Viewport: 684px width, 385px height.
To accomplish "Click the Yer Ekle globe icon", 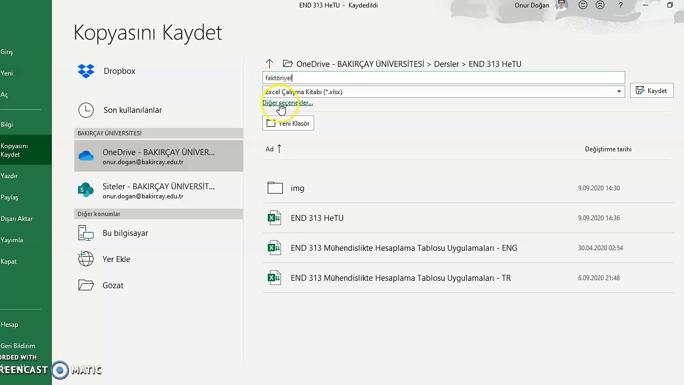I will click(x=86, y=259).
